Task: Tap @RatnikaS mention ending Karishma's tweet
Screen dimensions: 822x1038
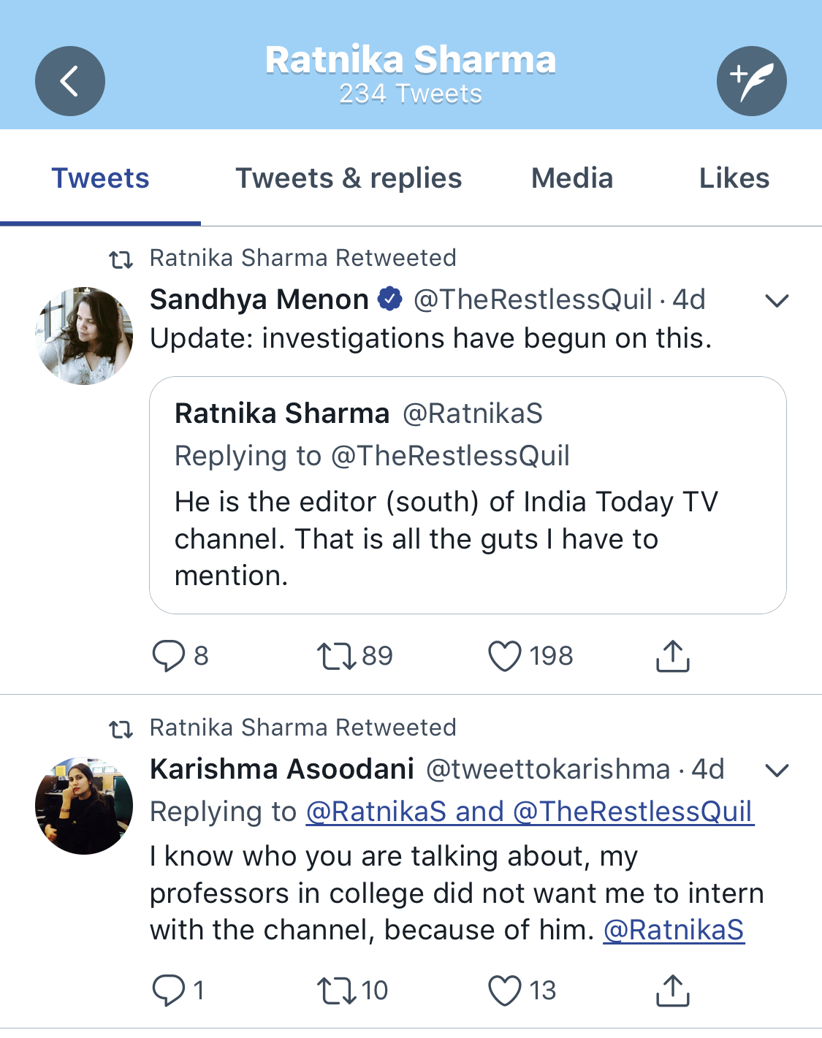Action: [673, 930]
